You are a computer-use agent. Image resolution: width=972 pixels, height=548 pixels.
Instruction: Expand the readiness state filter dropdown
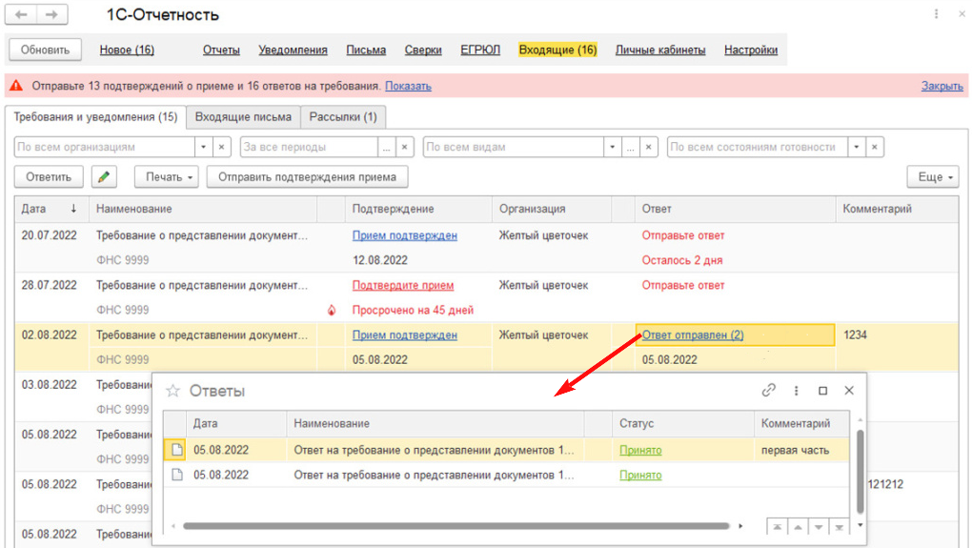pos(857,147)
